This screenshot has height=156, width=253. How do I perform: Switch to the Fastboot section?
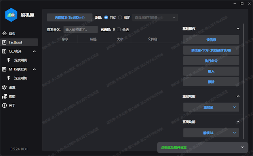coord(19,42)
